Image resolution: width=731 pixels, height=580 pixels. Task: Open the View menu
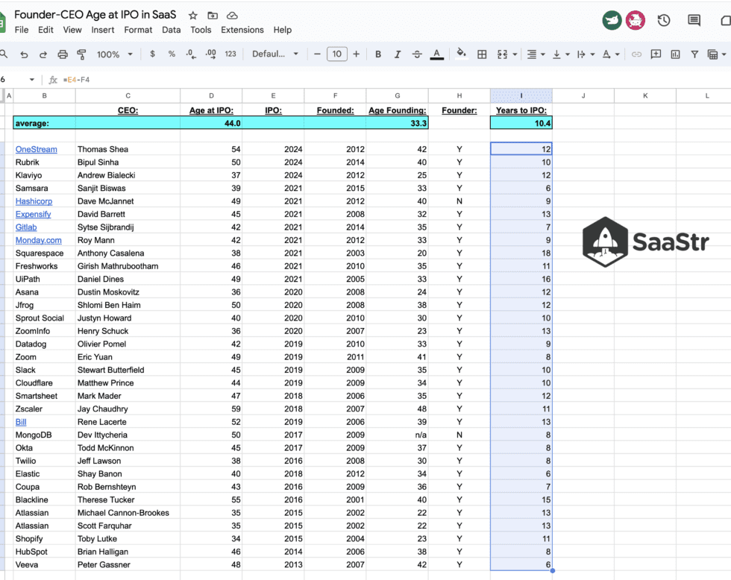[72, 30]
